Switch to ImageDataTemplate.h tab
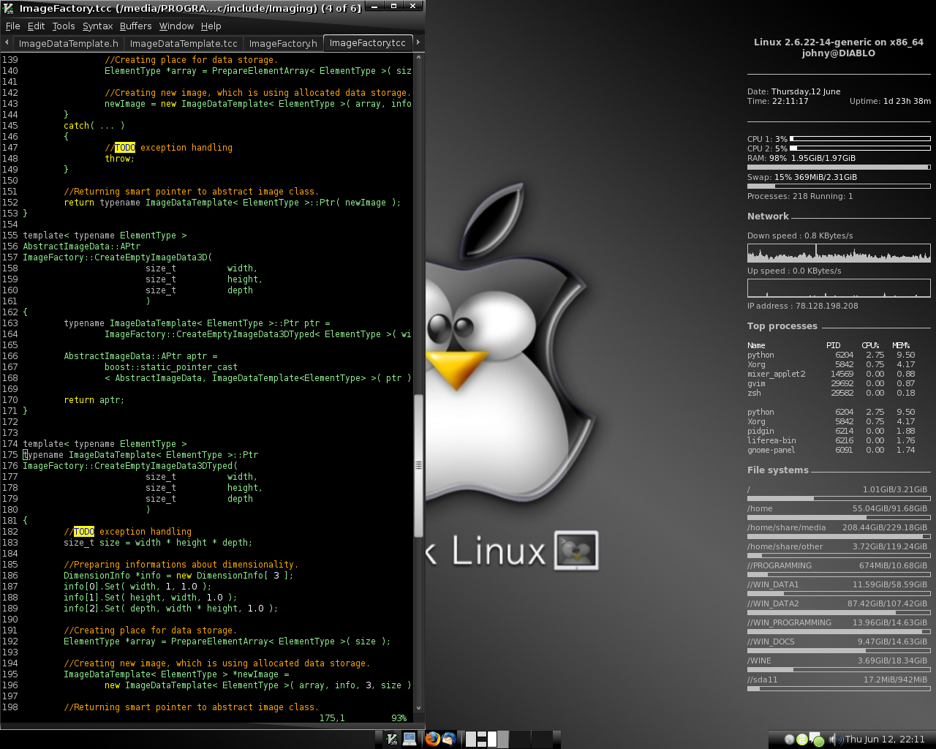936x749 pixels. pyautogui.click(x=68, y=43)
